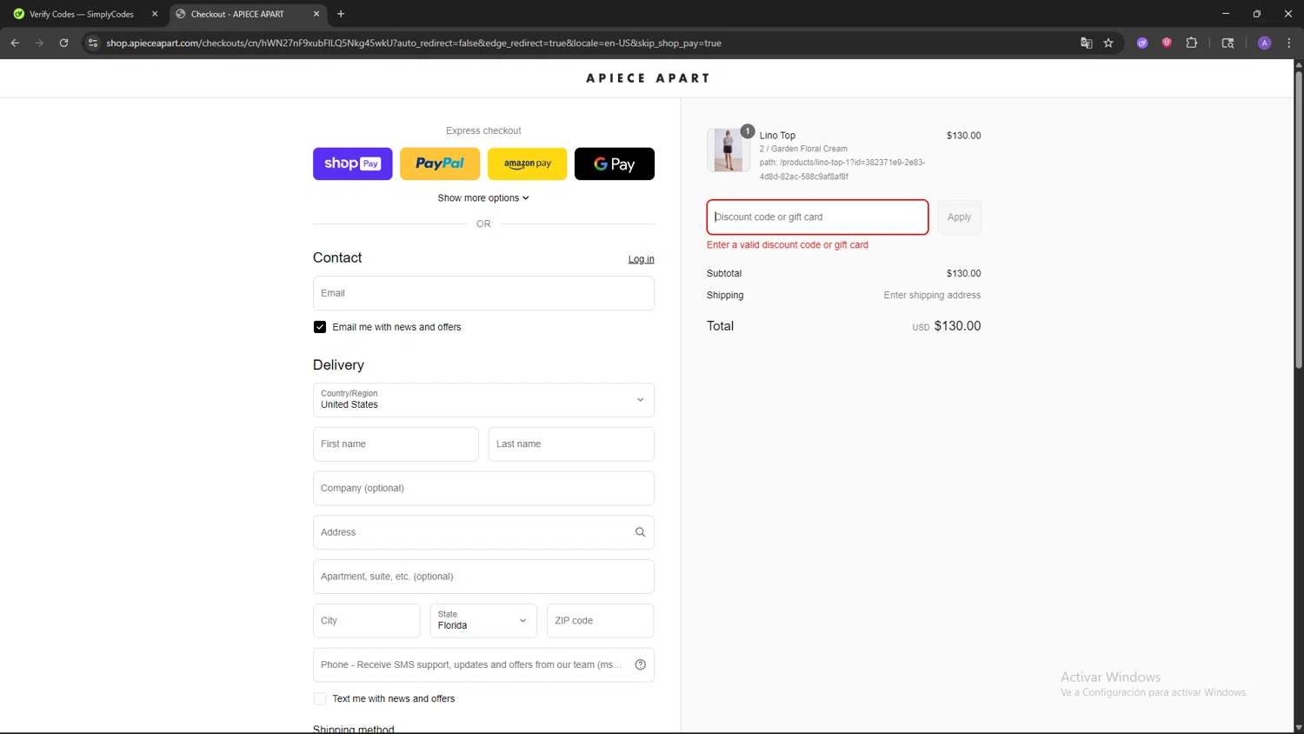Click the translate page icon

[x=1086, y=43]
